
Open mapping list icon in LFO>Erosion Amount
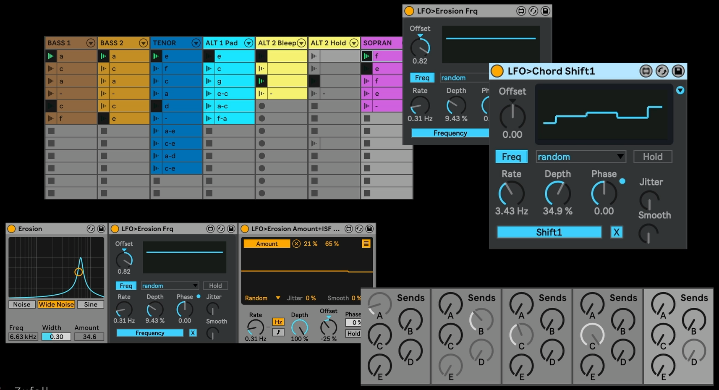pos(366,243)
